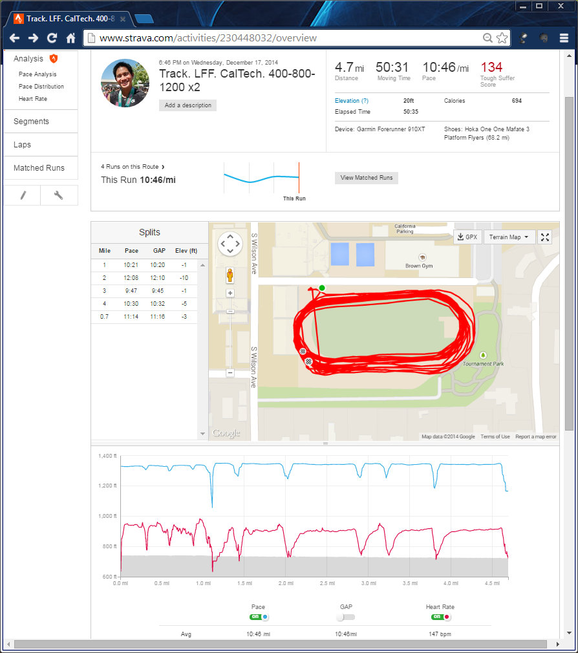Click the pencil edit activity icon
This screenshot has height=653, width=578.
(22, 195)
